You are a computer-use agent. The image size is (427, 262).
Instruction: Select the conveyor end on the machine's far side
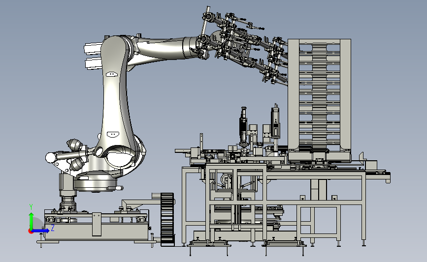[x=378, y=171]
